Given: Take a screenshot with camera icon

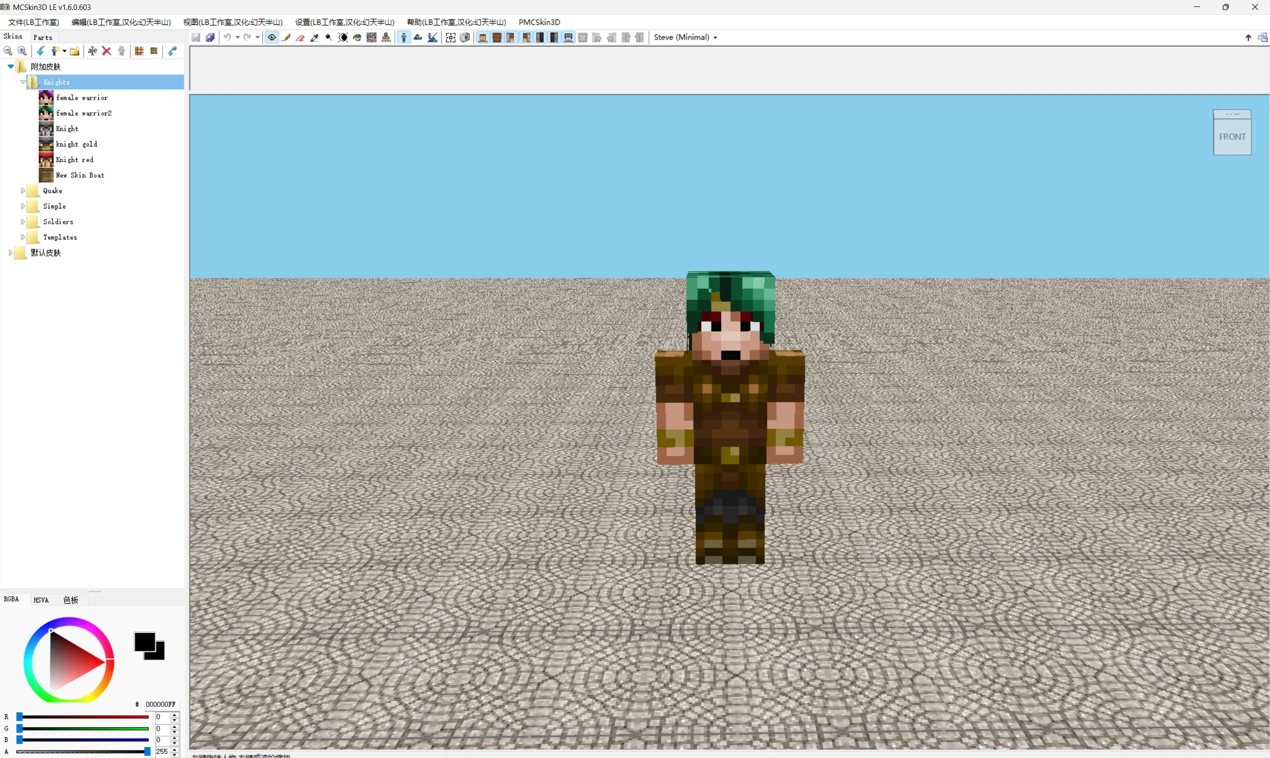Looking at the screenshot, I should click(x=465, y=37).
